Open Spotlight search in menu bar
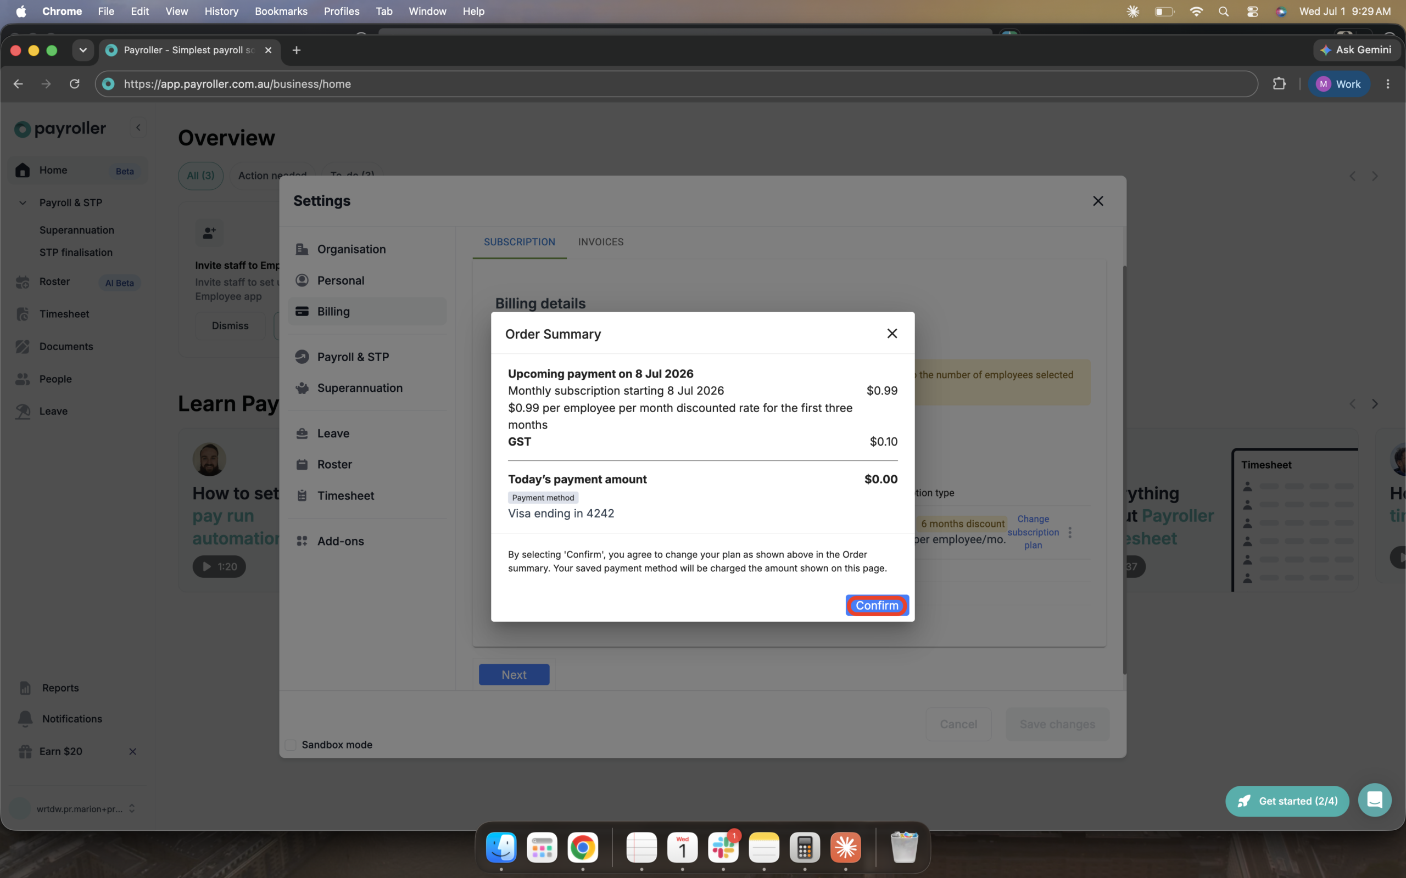The width and height of the screenshot is (1406, 878). click(x=1223, y=11)
